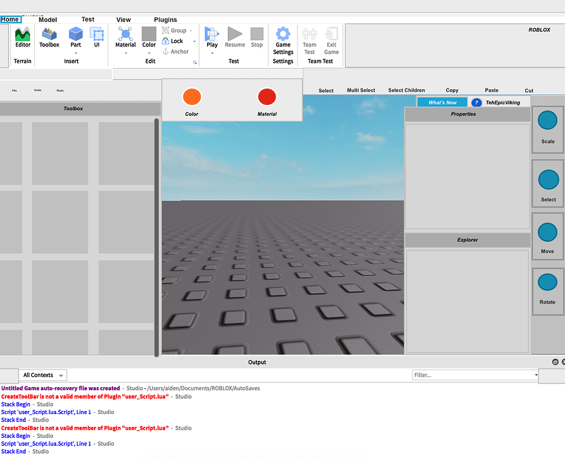Image resolution: width=565 pixels, height=458 pixels.
Task: Click the Group tool
Action: tap(175, 31)
